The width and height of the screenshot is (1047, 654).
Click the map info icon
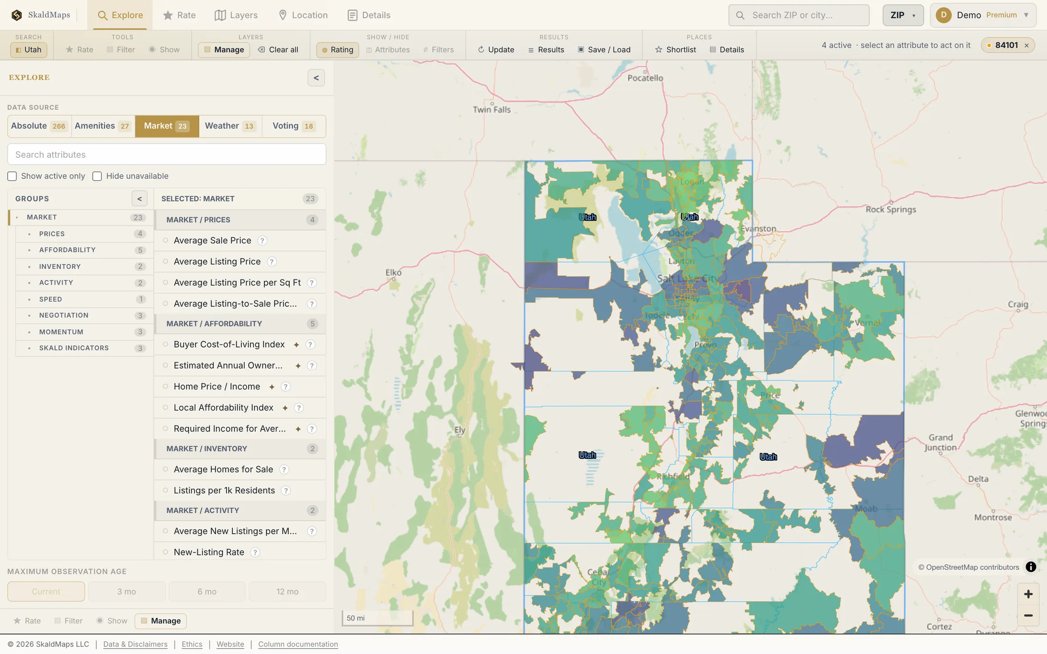1031,567
